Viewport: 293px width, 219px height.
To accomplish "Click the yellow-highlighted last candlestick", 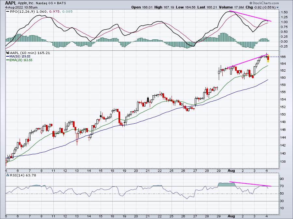I will coord(268,59).
